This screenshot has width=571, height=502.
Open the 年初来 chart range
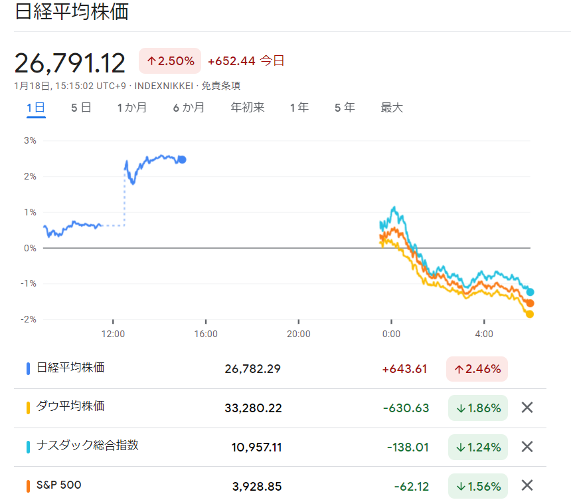tap(247, 108)
